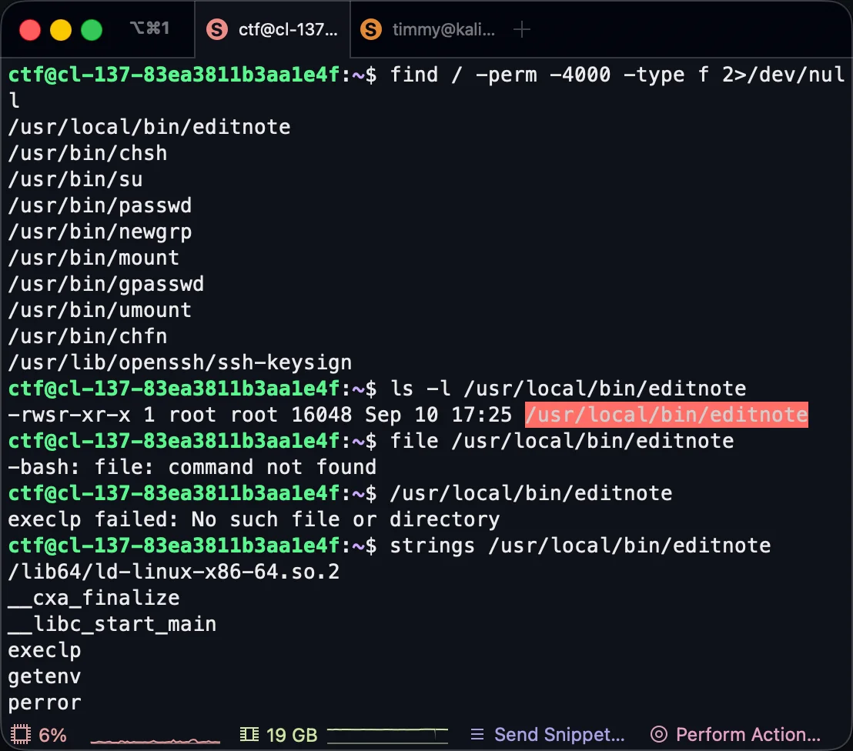This screenshot has width=853, height=751.
Task: Click the 19 GB memory readout
Action: 292,734
